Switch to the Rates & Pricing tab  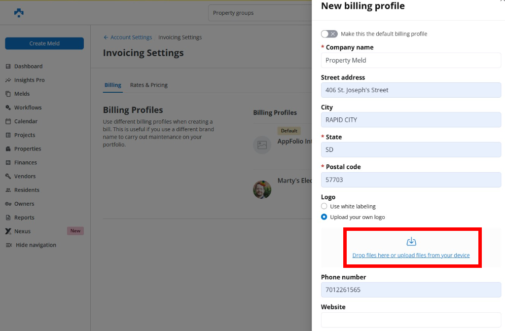pos(148,85)
